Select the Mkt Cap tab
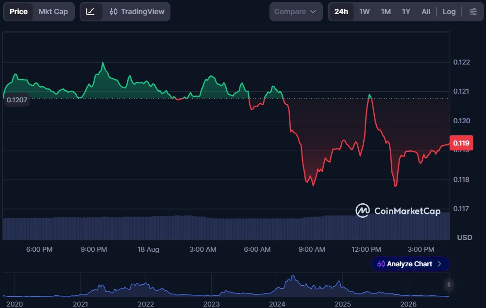486x308 pixels. tap(53, 12)
